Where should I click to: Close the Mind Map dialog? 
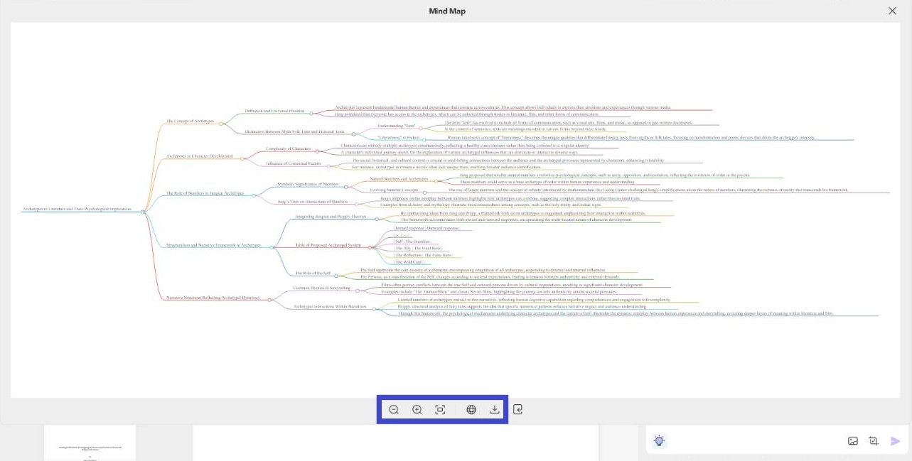pyautogui.click(x=893, y=11)
